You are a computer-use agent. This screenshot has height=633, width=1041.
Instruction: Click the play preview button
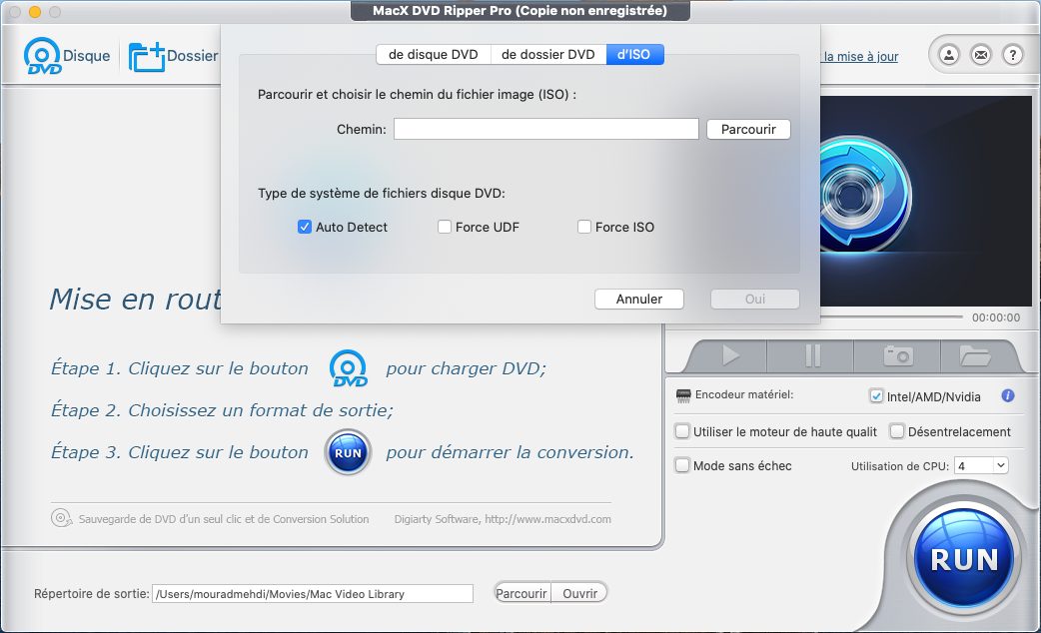pyautogui.click(x=730, y=355)
